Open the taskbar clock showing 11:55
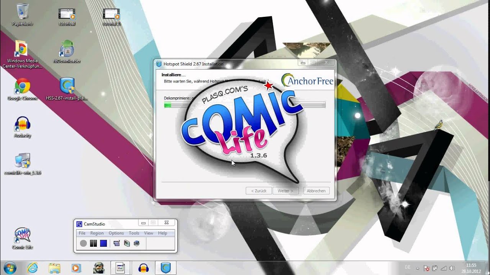This screenshot has width=490, height=275. coord(471,268)
